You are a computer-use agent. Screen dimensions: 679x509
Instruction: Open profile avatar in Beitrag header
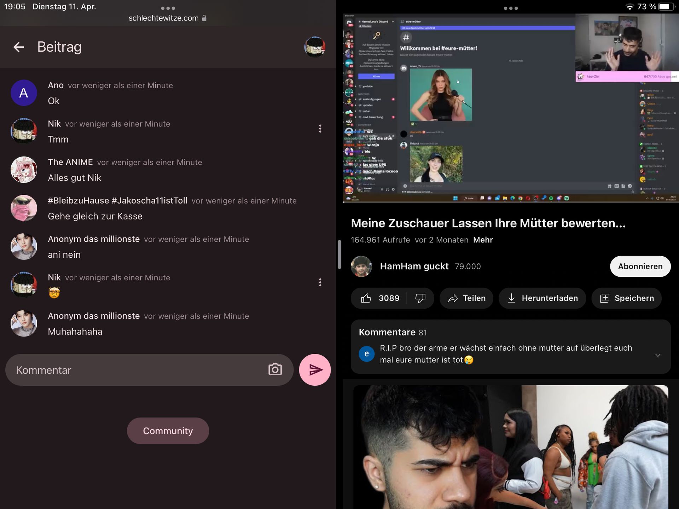[314, 47]
